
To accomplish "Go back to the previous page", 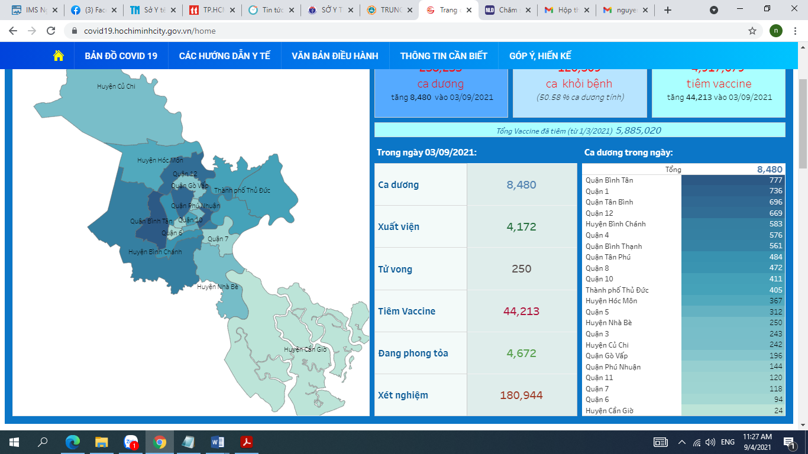I will (13, 31).
